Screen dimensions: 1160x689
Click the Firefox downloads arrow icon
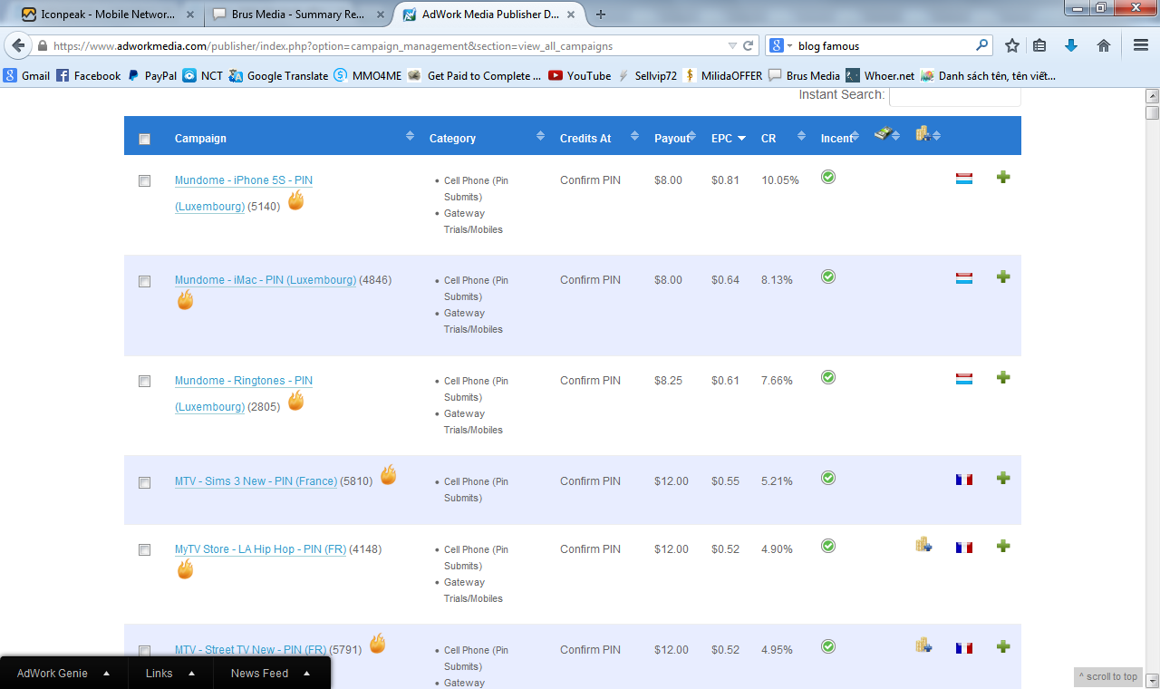(x=1070, y=46)
